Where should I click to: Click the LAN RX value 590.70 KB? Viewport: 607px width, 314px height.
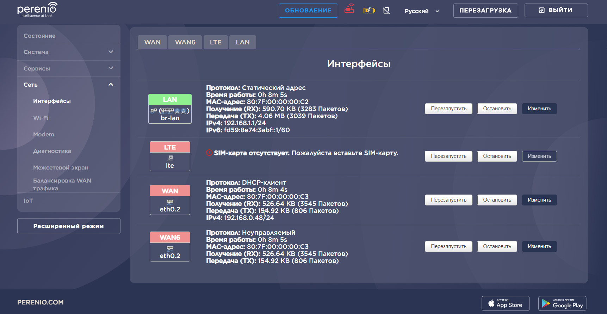pyautogui.click(x=273, y=109)
